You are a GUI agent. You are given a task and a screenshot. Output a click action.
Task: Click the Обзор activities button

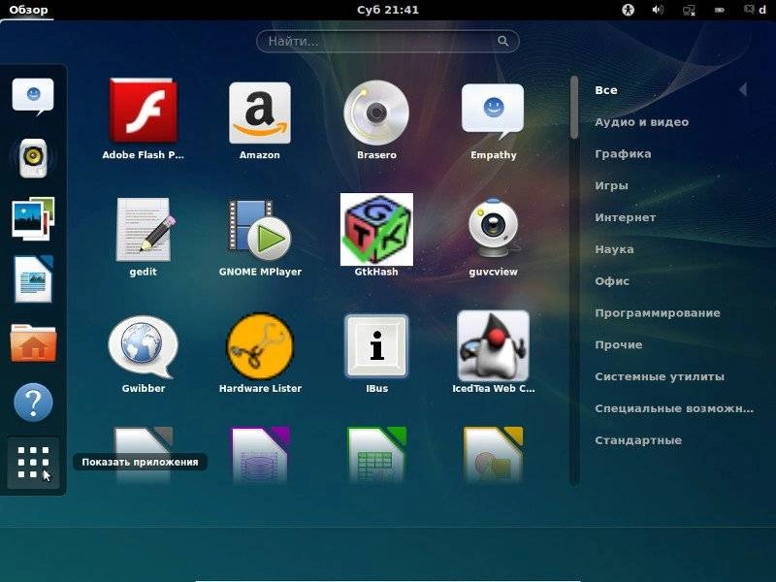coord(28,10)
